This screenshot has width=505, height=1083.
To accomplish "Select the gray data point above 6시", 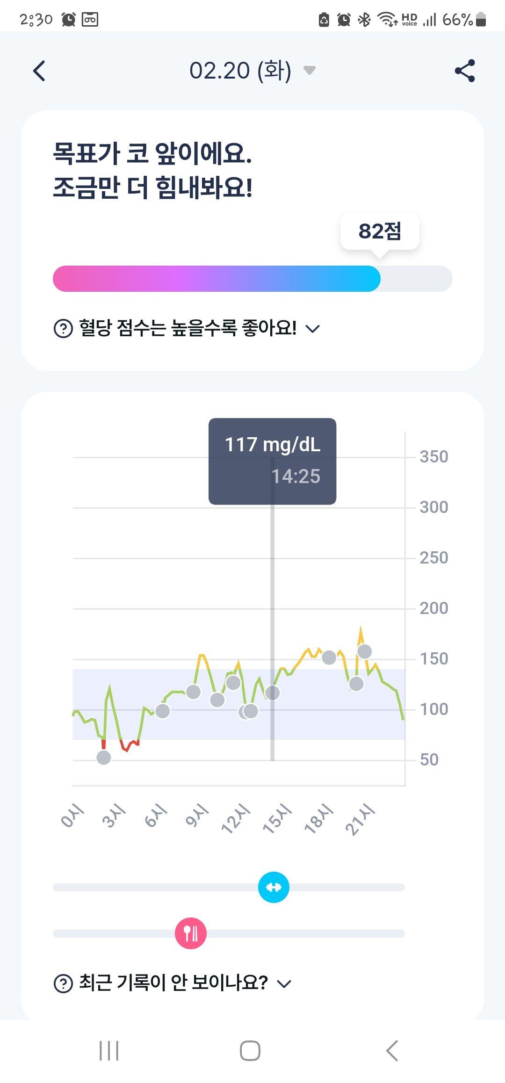I will click(162, 711).
